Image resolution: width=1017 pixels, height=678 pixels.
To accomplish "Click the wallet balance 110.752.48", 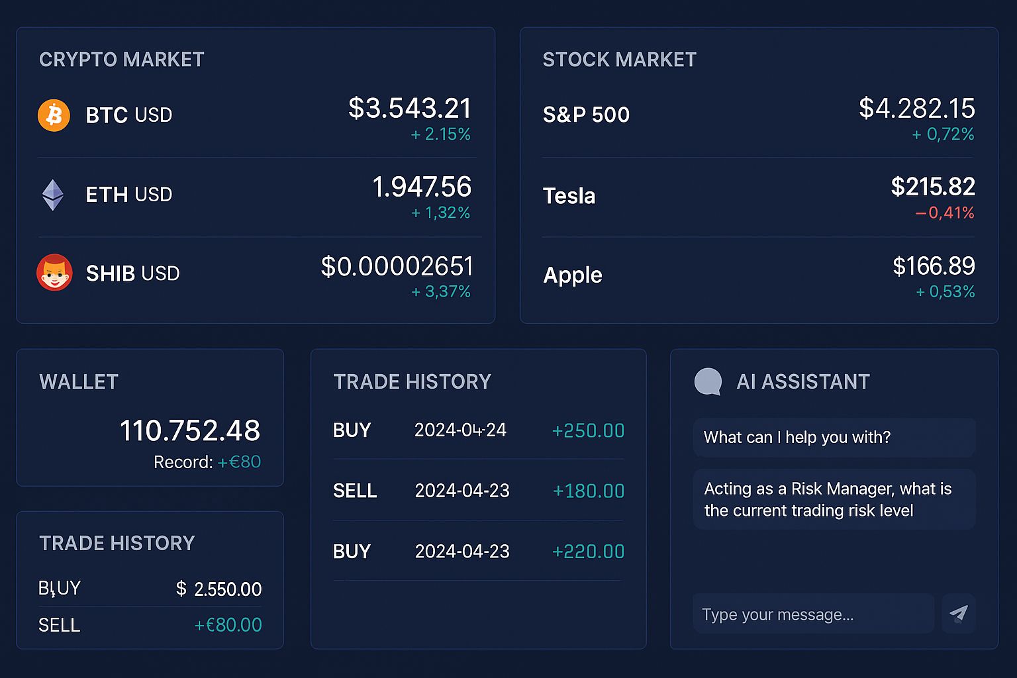I will (190, 430).
